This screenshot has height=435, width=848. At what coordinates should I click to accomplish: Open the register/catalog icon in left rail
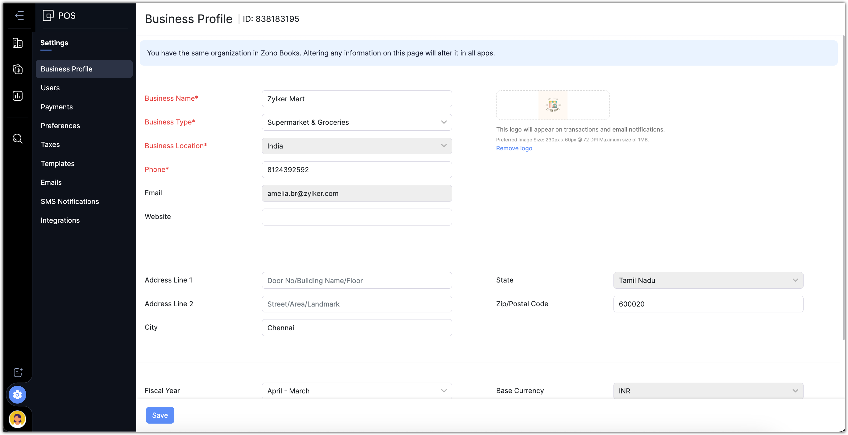tap(18, 43)
